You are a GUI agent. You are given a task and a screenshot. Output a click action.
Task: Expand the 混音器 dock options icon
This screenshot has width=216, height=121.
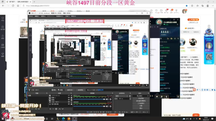point(112,93)
